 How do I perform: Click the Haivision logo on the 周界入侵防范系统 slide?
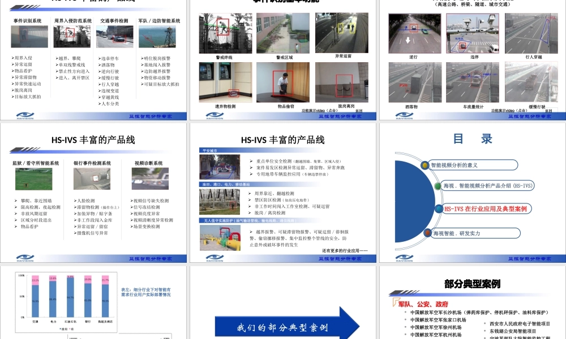[25, 116]
